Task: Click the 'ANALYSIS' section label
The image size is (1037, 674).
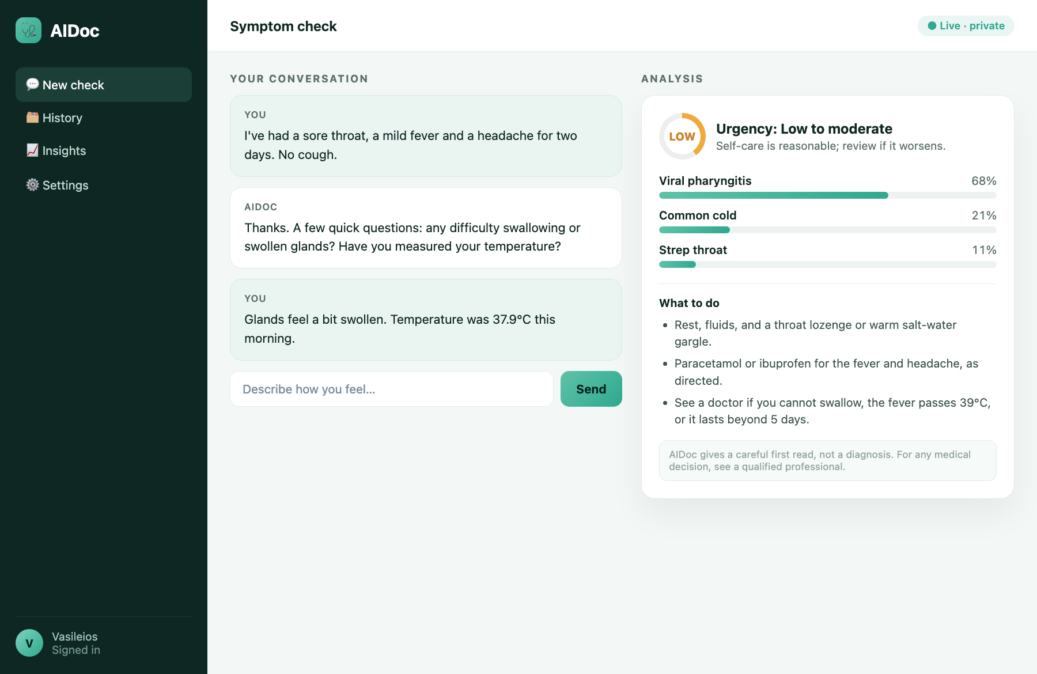Action: (x=672, y=79)
